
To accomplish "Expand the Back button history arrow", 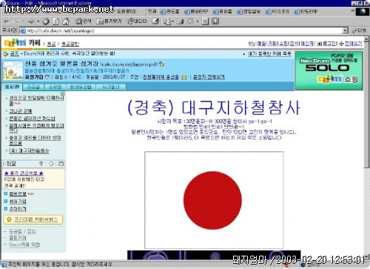I will 23,21.
